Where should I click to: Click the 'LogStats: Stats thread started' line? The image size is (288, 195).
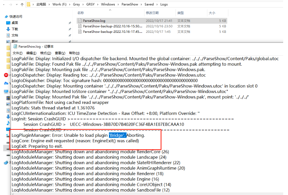pos(53,108)
